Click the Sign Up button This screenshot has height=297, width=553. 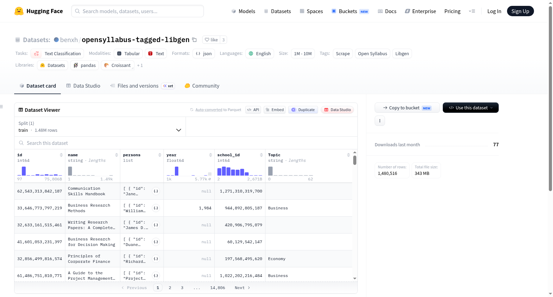(x=520, y=11)
